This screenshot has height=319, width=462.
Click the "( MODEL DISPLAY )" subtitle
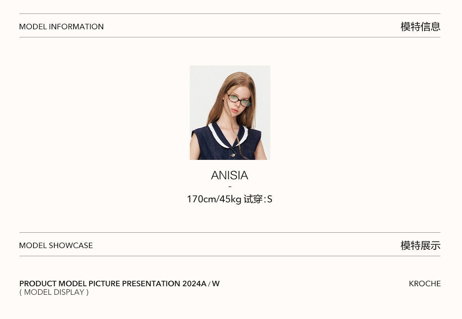[54, 292]
